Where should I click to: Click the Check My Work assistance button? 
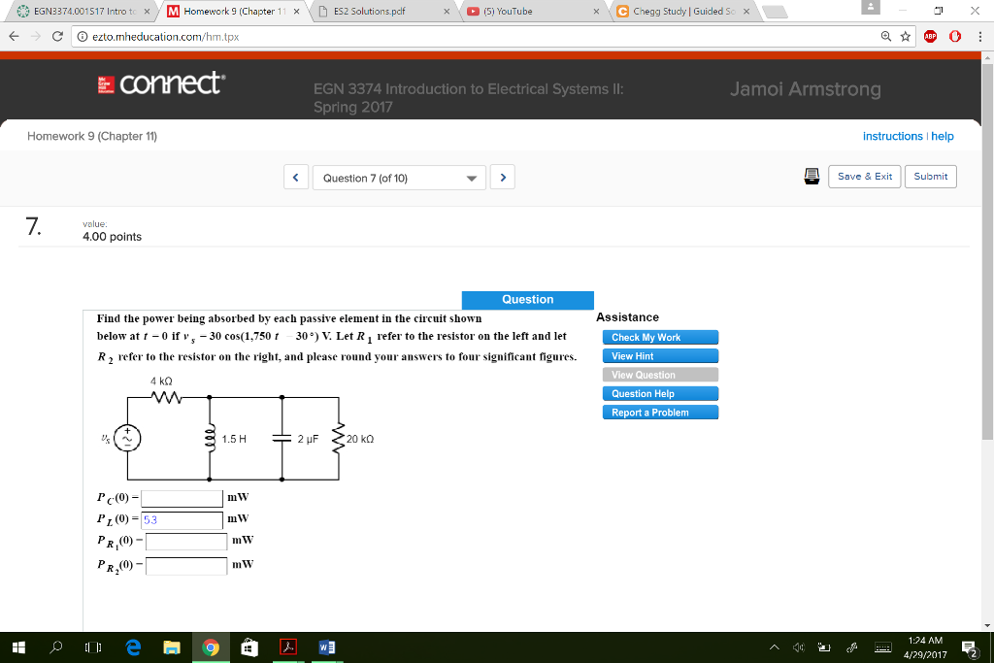(660, 337)
